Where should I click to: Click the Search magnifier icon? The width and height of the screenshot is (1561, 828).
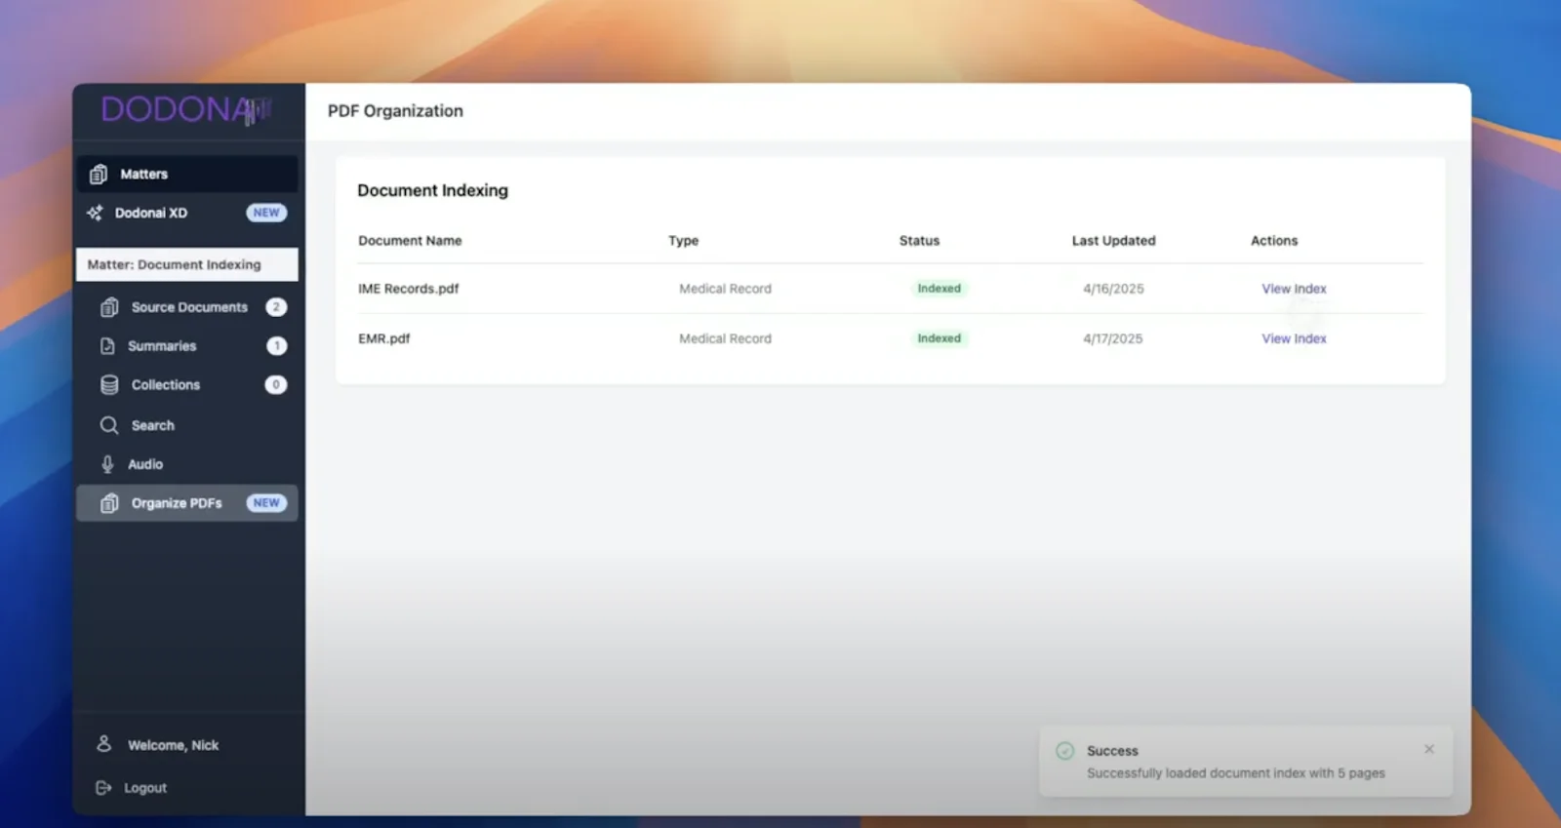click(x=109, y=425)
